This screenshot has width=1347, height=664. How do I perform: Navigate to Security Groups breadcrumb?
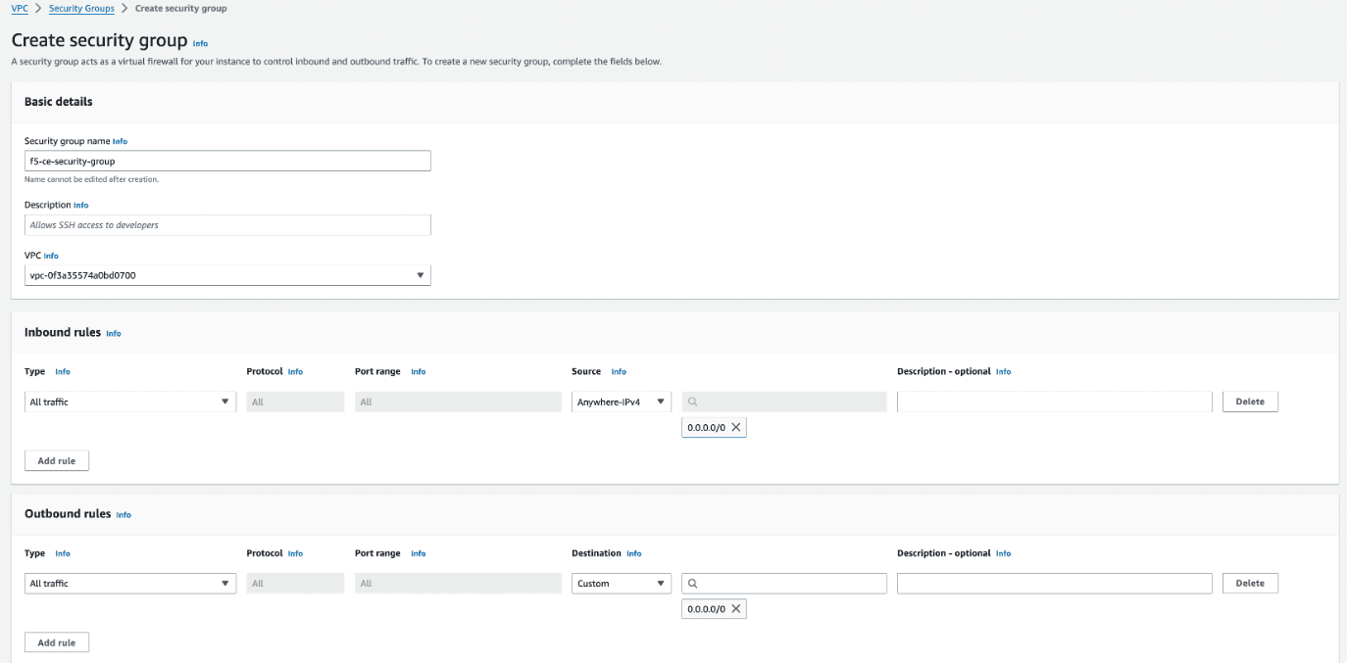(x=81, y=8)
